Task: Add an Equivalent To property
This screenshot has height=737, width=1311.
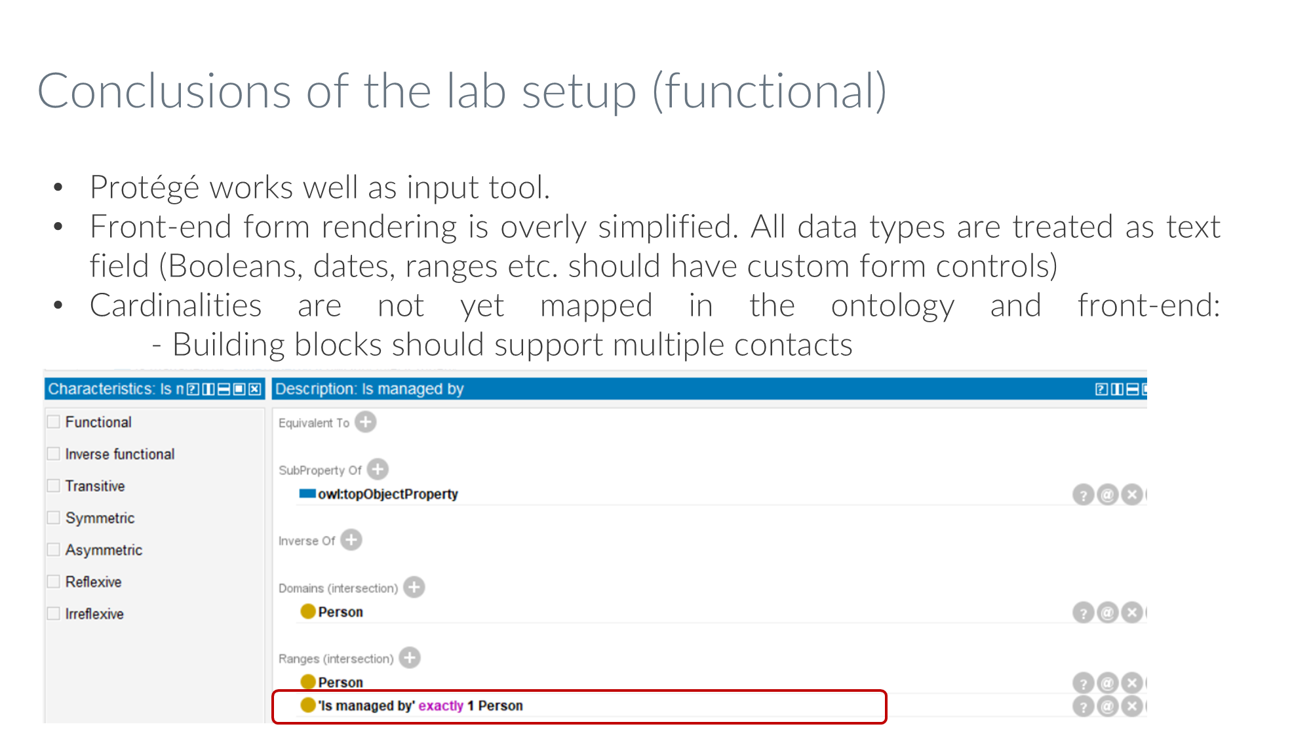Action: point(366,422)
